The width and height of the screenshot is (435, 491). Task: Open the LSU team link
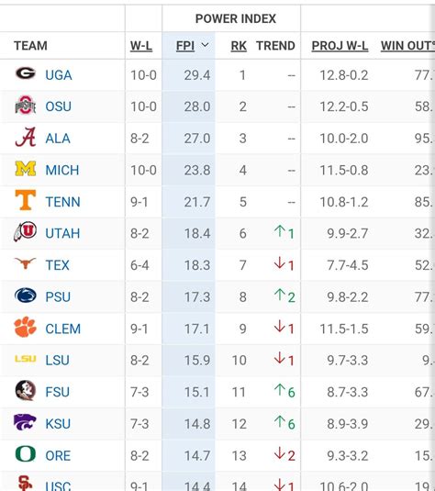point(57,360)
